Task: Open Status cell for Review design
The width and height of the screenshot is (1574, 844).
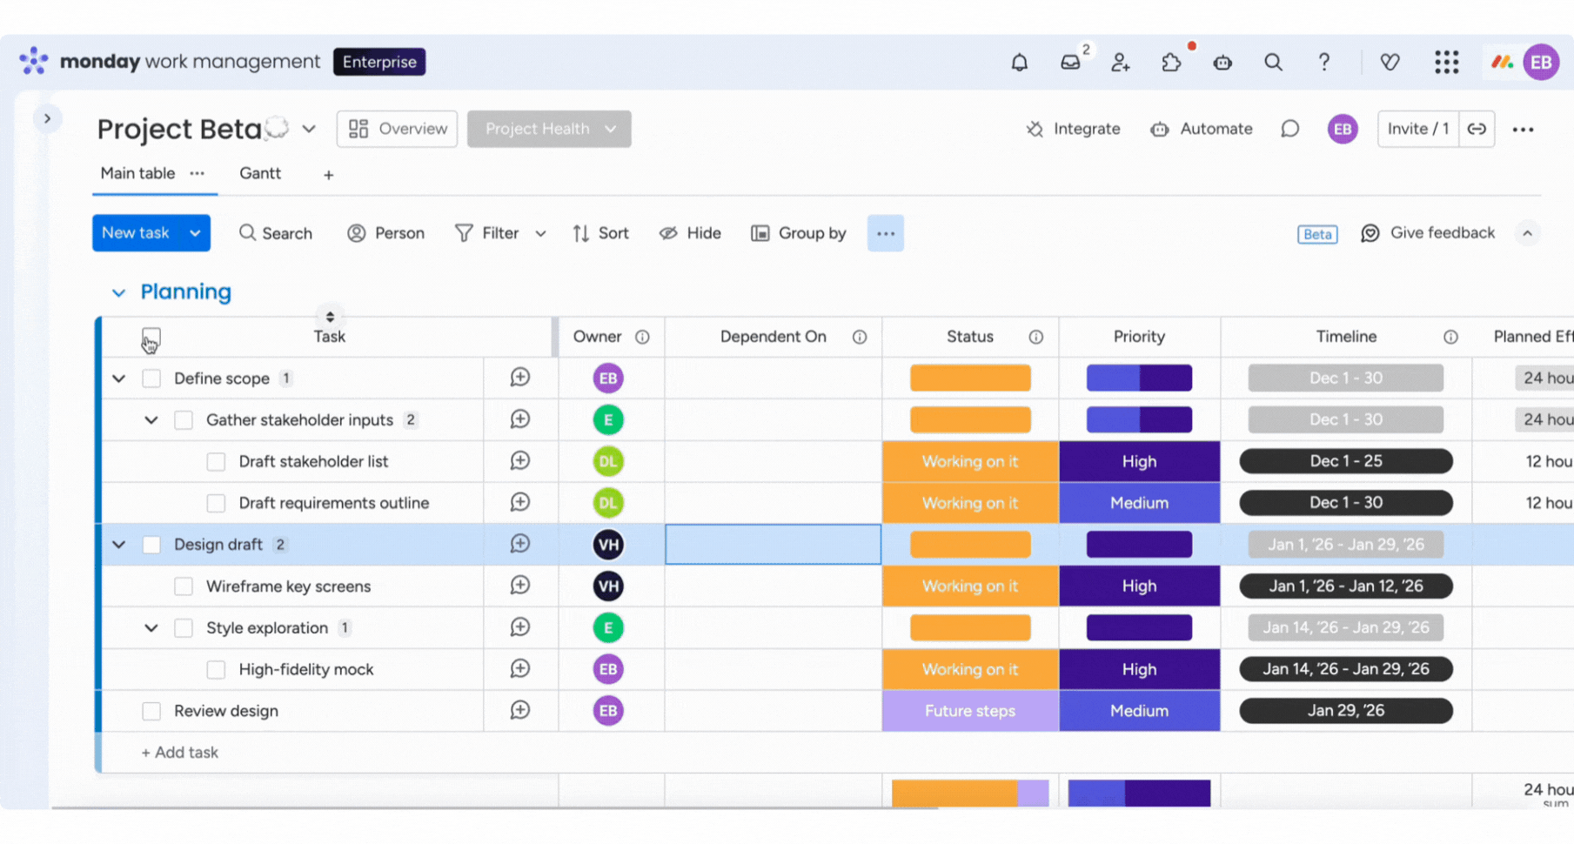Action: click(970, 711)
